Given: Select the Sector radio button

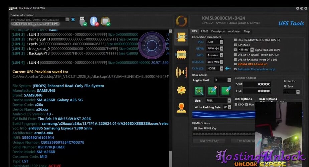Looking at the screenshot, I should click(x=285, y=81).
